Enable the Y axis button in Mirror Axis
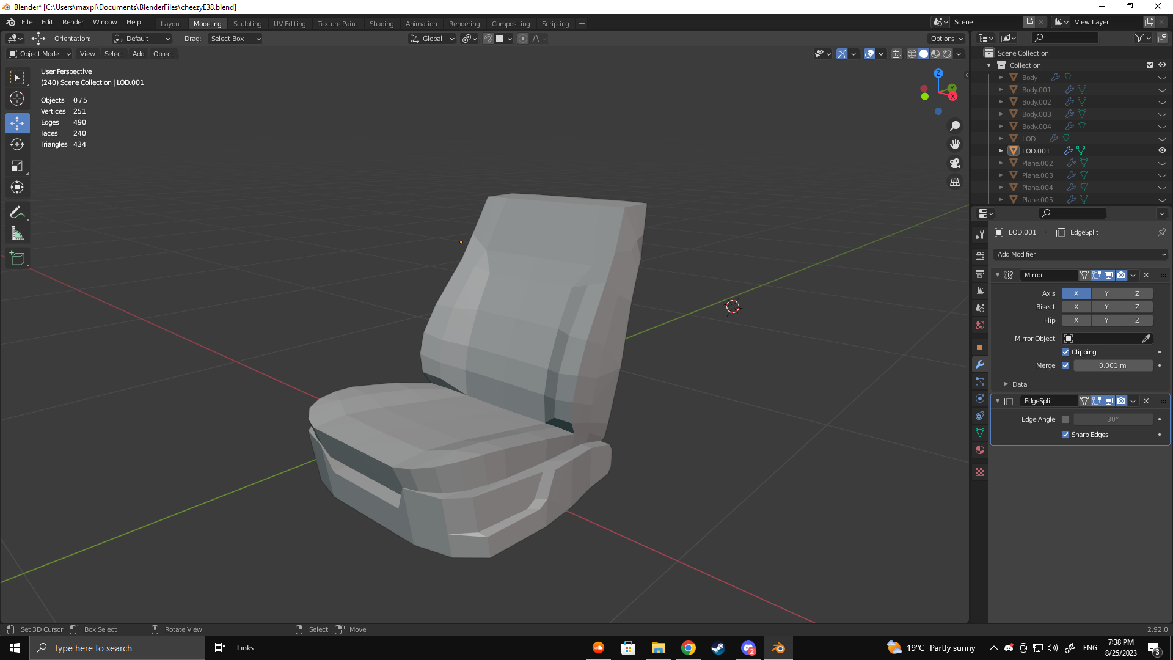1173x660 pixels. pyautogui.click(x=1106, y=293)
